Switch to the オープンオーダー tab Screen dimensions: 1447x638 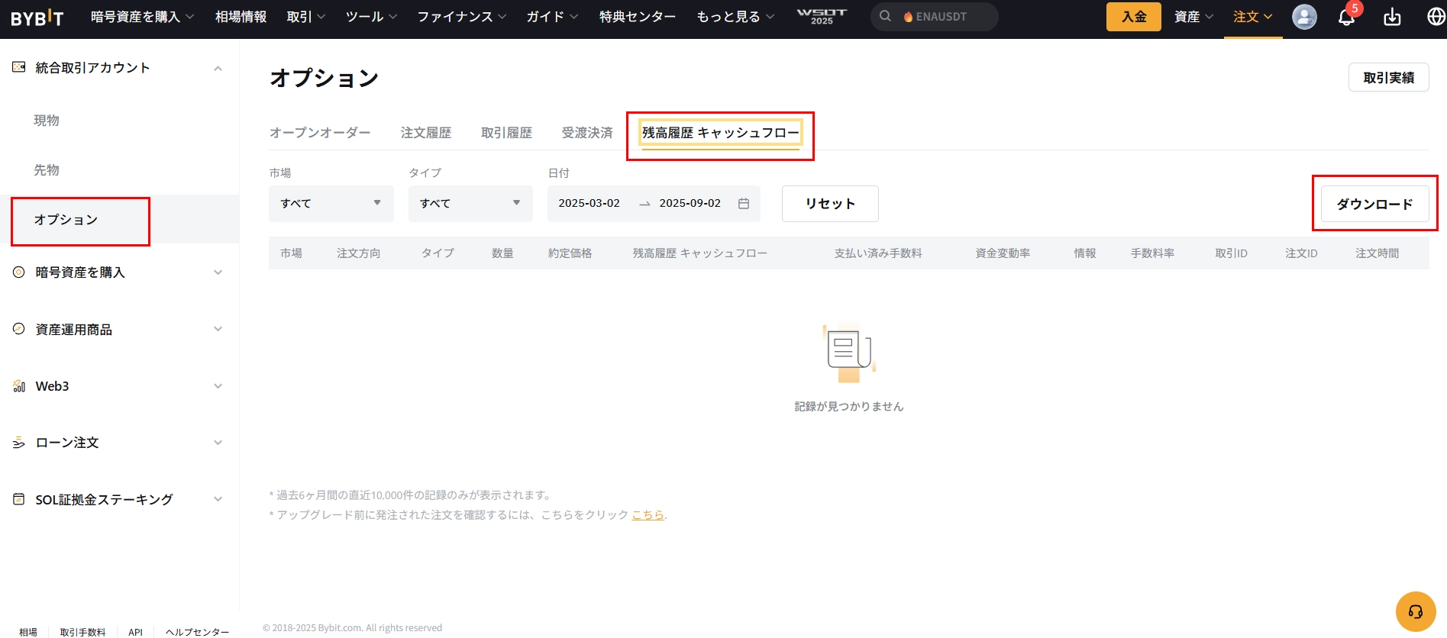320,133
